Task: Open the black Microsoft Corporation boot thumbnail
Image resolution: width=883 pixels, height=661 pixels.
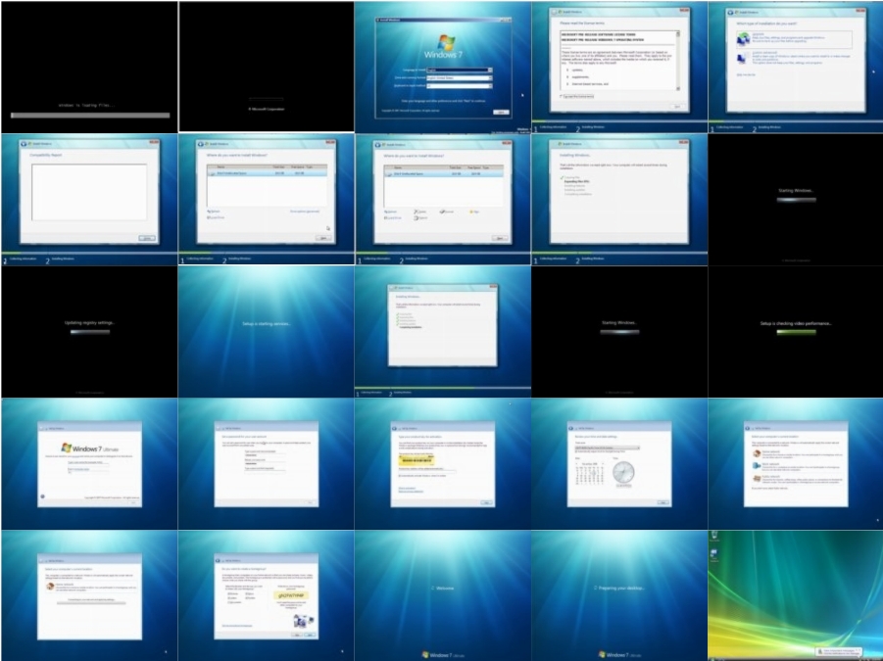Action: [267, 67]
